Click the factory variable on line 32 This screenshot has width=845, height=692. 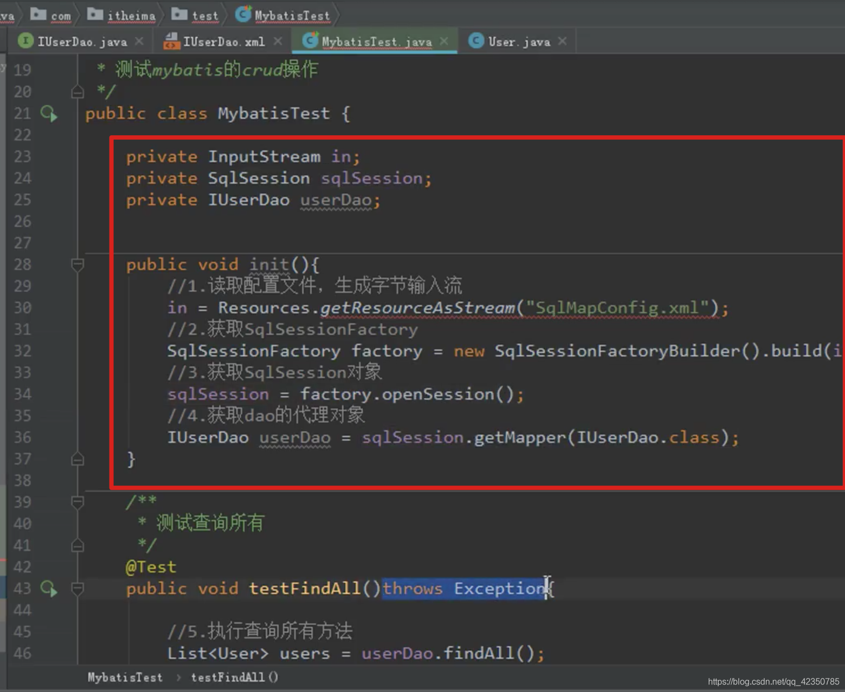click(x=387, y=351)
